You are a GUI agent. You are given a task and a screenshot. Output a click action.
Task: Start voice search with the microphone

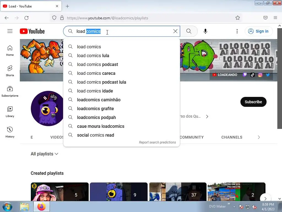(x=205, y=31)
